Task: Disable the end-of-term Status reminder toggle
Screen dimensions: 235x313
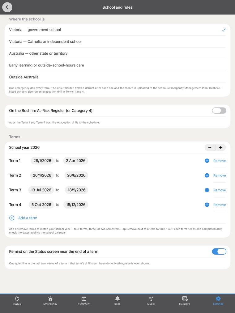Action: pyautogui.click(x=219, y=252)
